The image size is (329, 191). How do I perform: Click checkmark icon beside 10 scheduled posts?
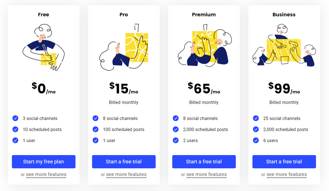(x=15, y=129)
